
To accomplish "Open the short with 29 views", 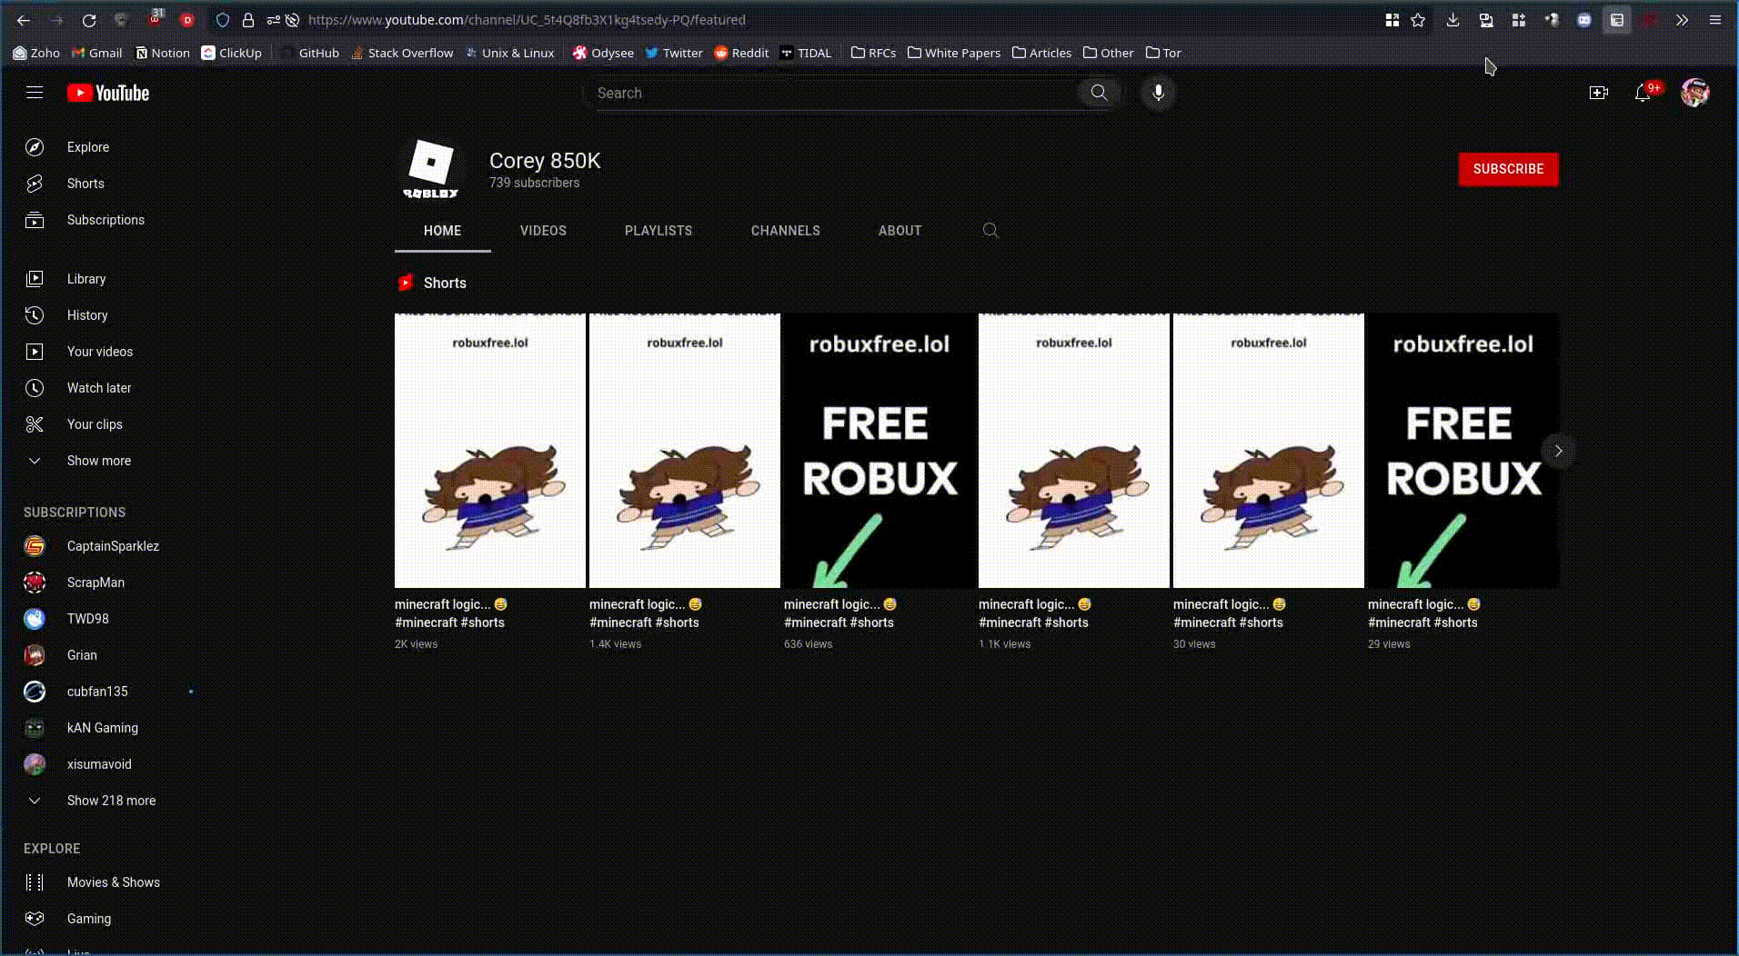I will pyautogui.click(x=1463, y=451).
